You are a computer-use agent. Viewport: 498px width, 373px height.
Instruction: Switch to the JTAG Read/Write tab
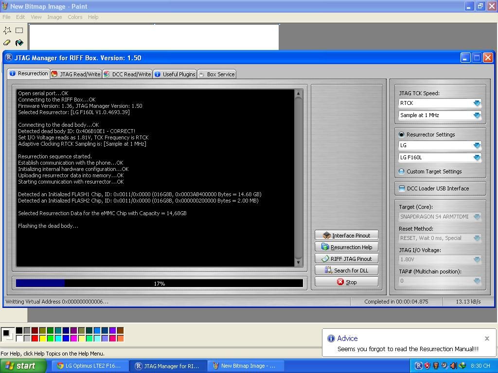click(x=76, y=74)
